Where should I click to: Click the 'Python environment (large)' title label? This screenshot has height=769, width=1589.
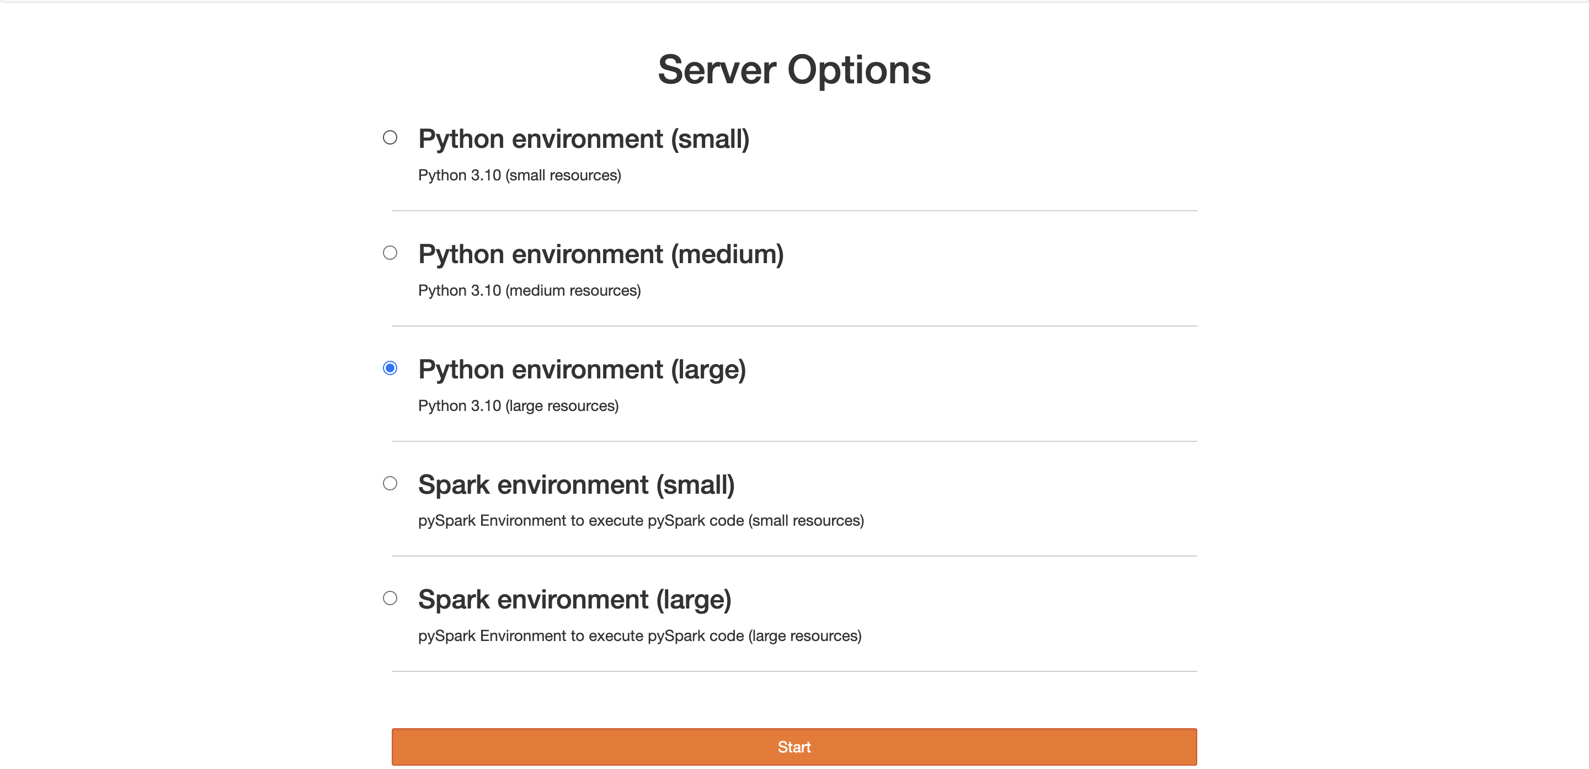[x=582, y=370]
